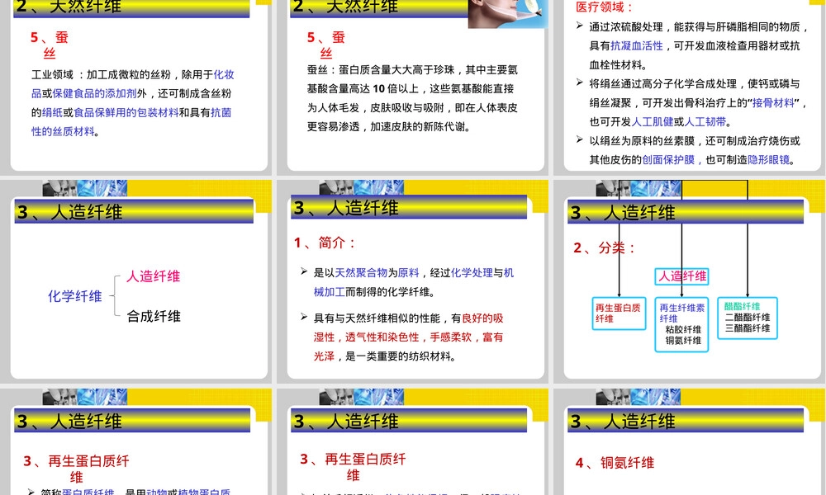Click the pink '人造纤维' branch of the bracket diagram
This screenshot has width=826, height=495.
point(154,276)
